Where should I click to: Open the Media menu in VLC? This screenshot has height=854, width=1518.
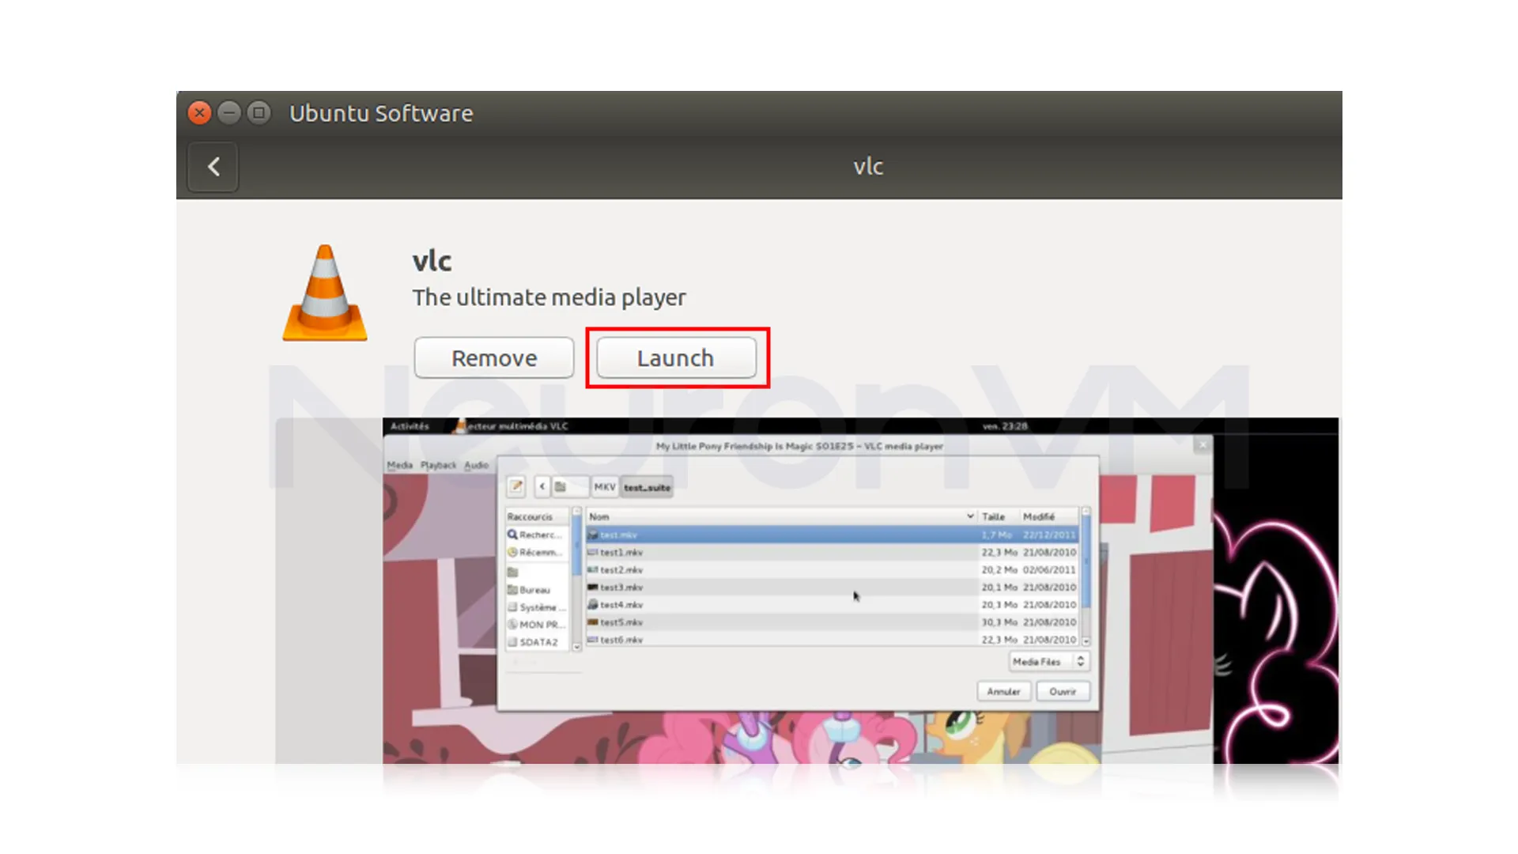coord(399,465)
